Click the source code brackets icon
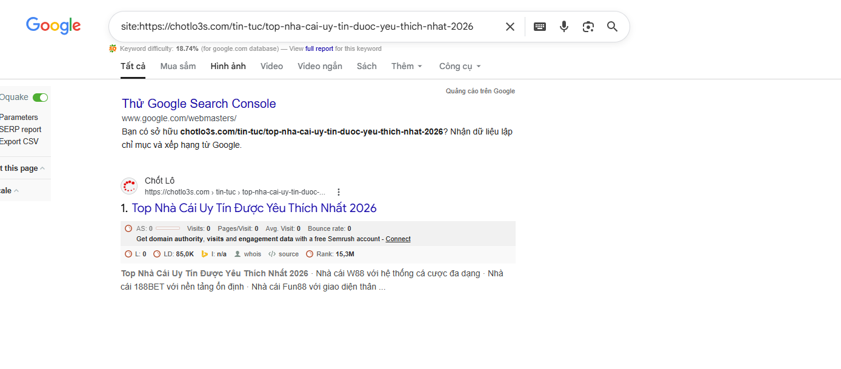The image size is (841, 369). 272,254
